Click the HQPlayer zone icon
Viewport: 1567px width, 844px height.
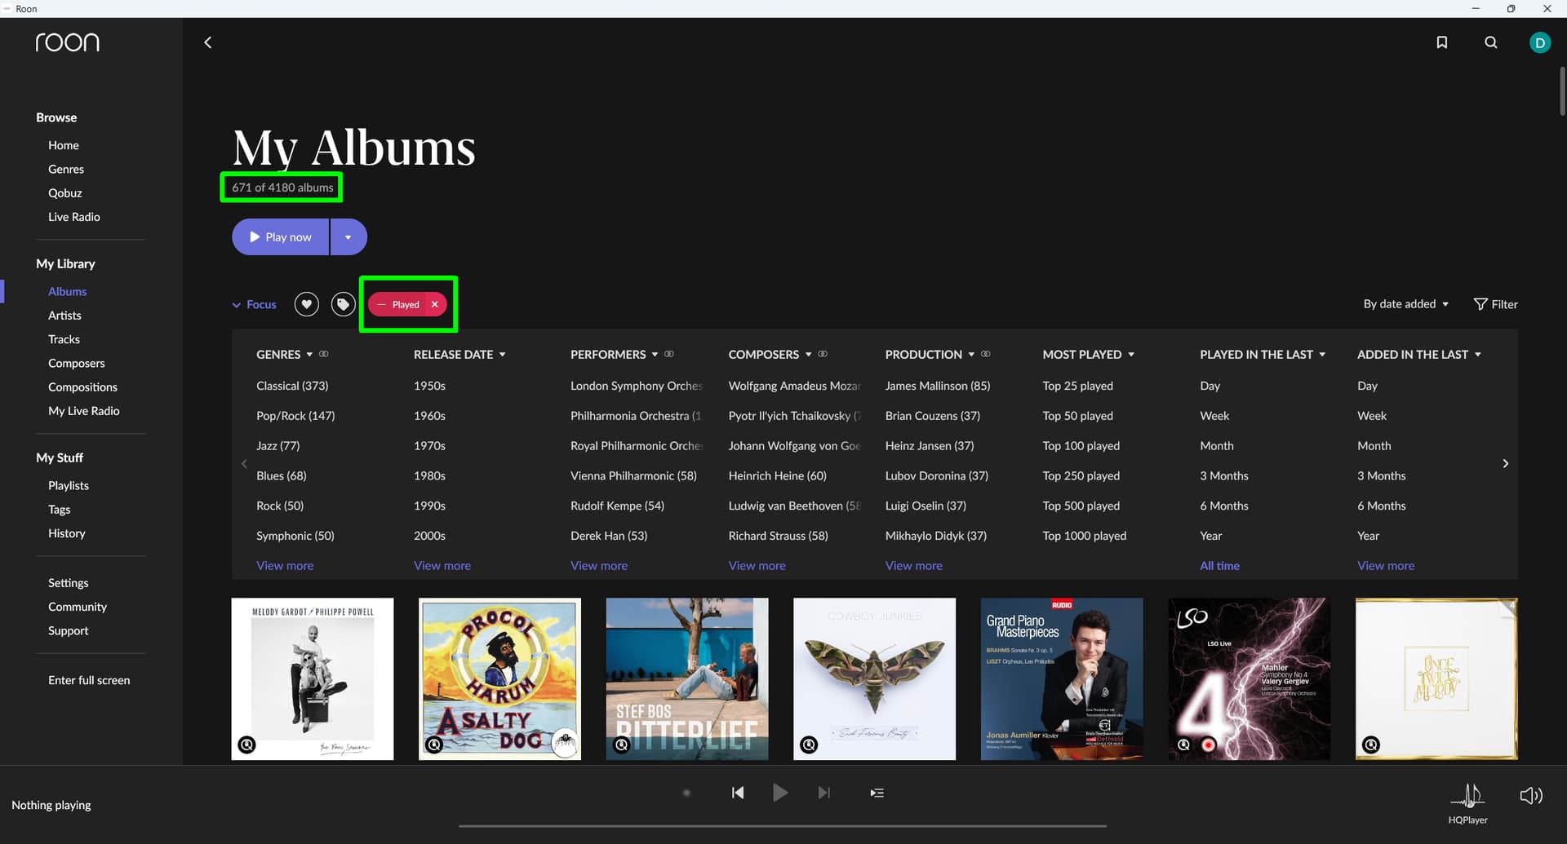click(x=1468, y=797)
